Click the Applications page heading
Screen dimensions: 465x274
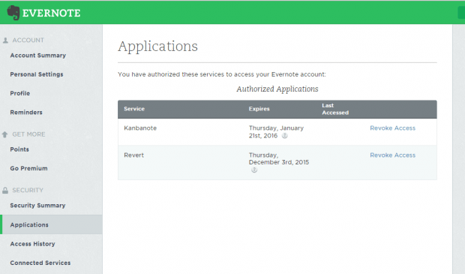pos(157,47)
